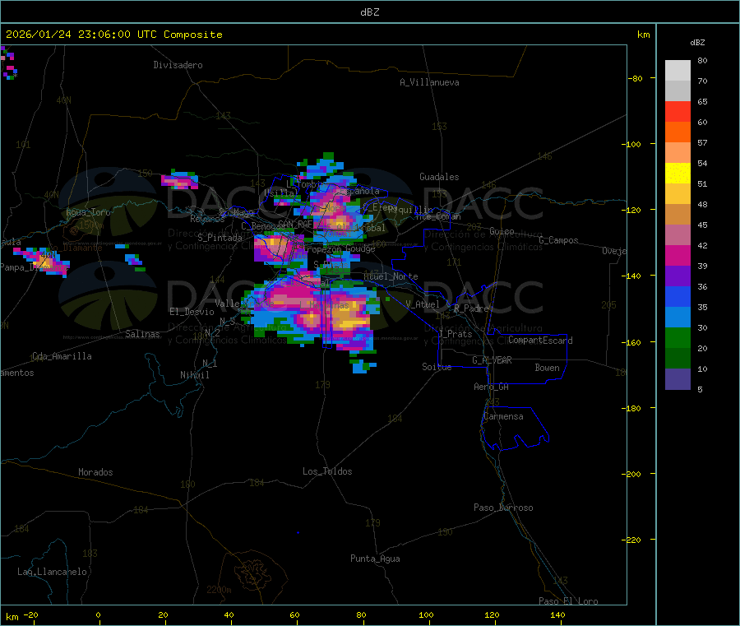Click the 65 dBZ gray swatch in legend
The image size is (740, 626).
pyautogui.click(x=678, y=91)
